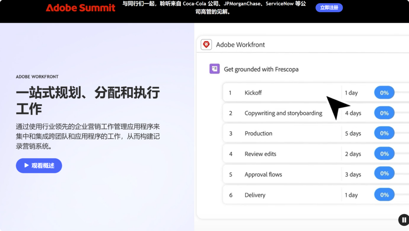The height and width of the screenshot is (231, 409).
Task: Click the purple project icon beside Frescopa title
Action: (x=214, y=69)
